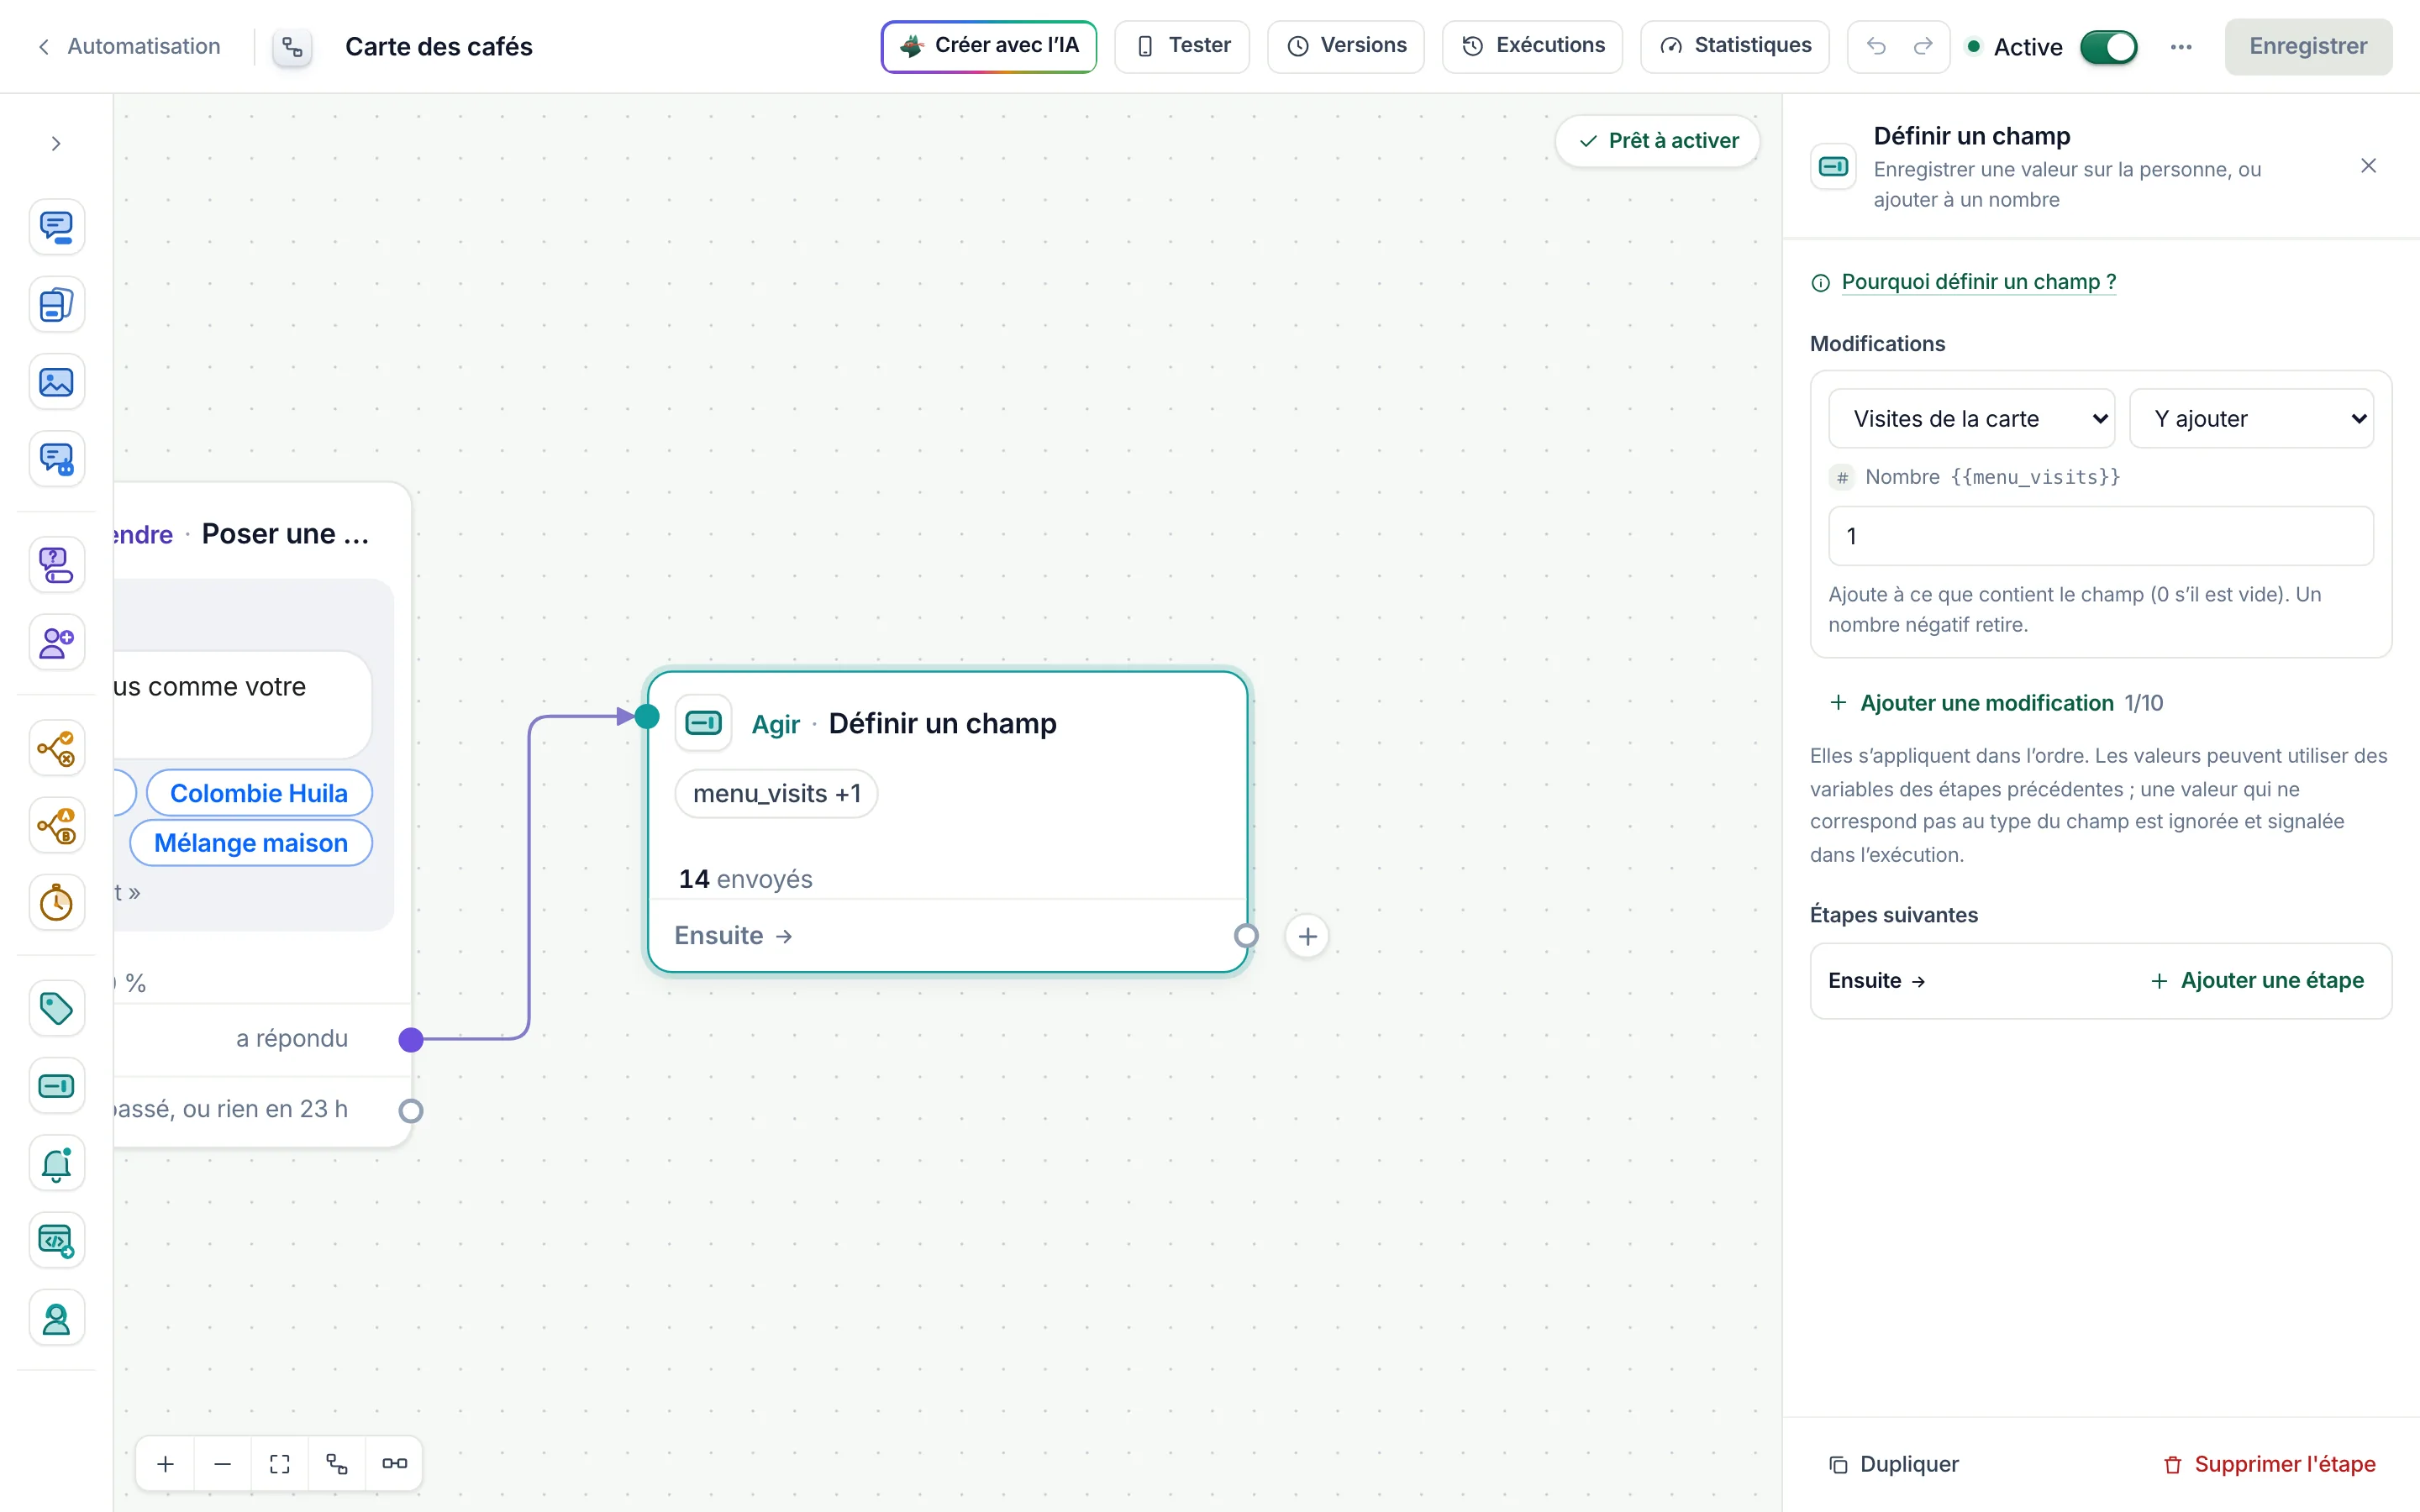Viewport: 2420px width, 1512px height.
Task: Click the plus button after Ensuite output
Action: coord(1307,936)
